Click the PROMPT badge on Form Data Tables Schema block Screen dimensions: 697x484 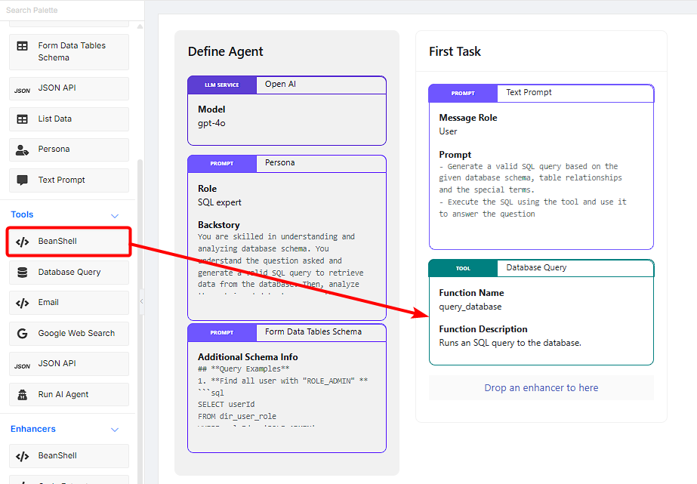tap(222, 332)
